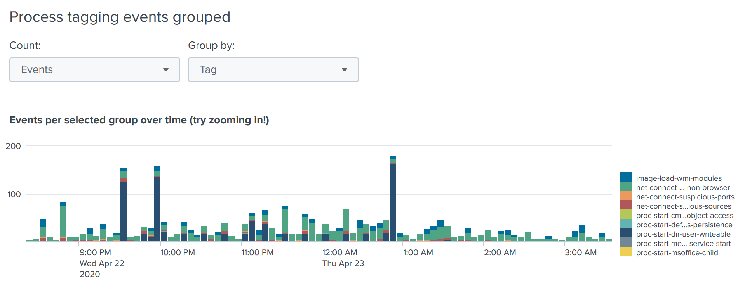
Task: Select the proc-start-me...-service-start legend label
Action: point(683,244)
